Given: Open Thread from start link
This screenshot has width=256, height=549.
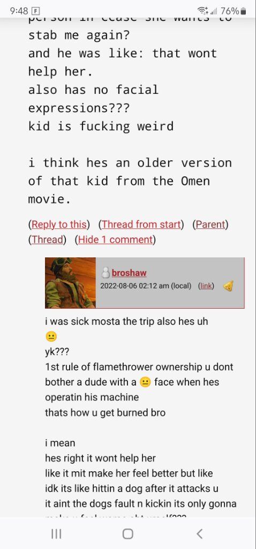Looking at the screenshot, I should pyautogui.click(x=141, y=224).
